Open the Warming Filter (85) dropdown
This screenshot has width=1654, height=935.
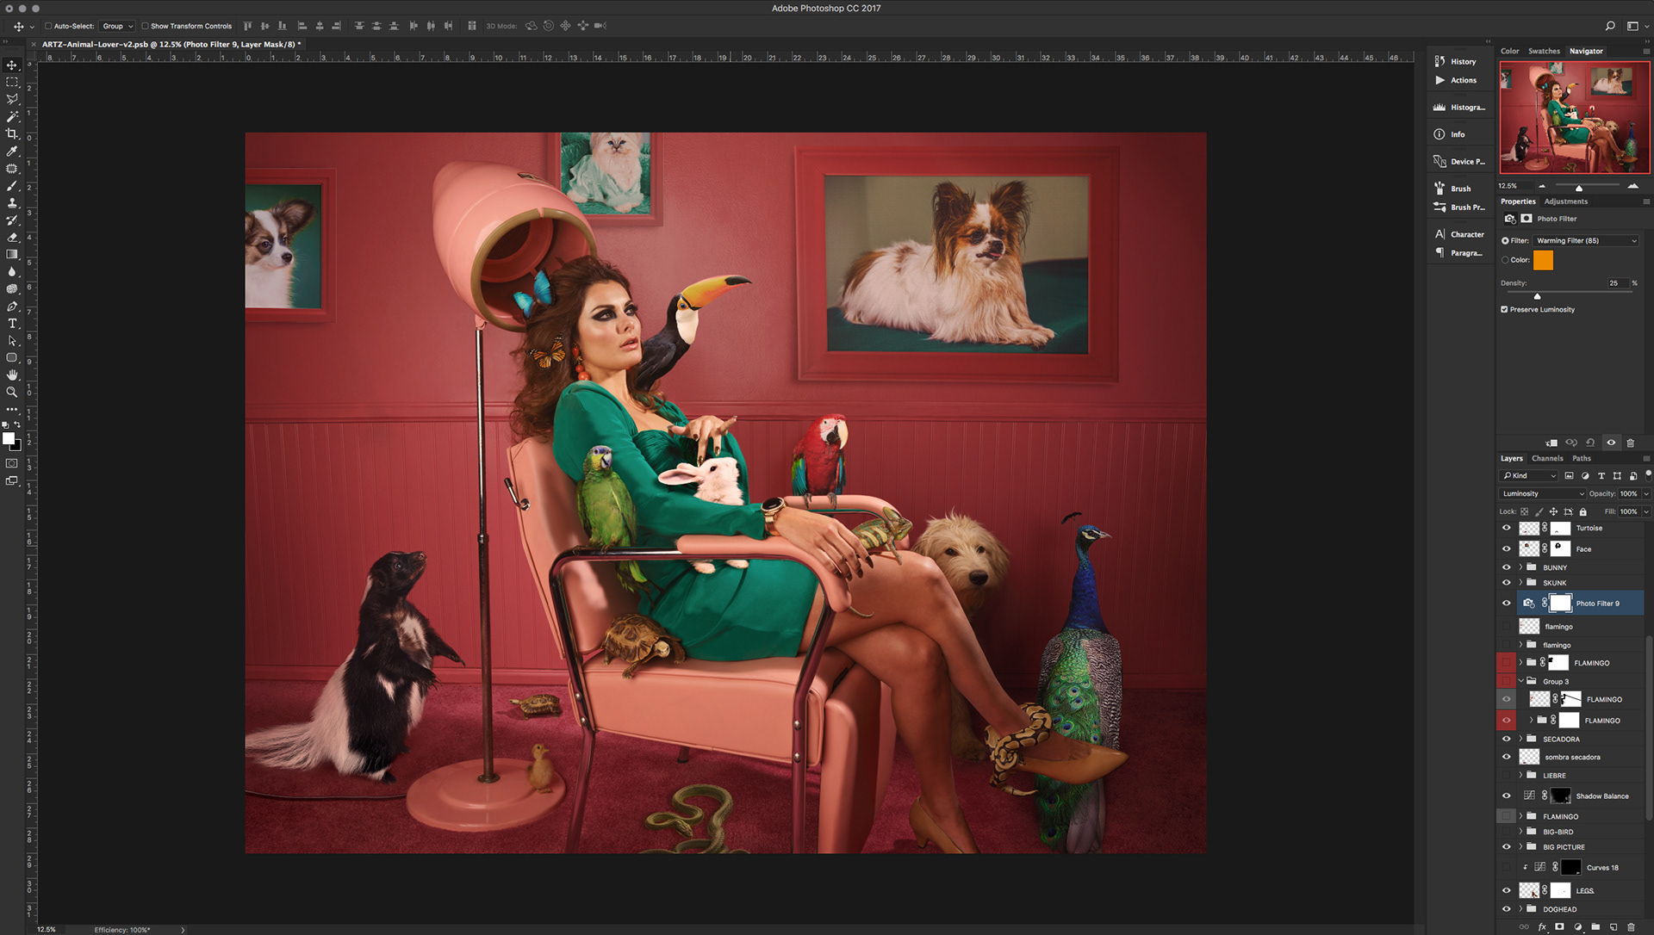click(1585, 241)
